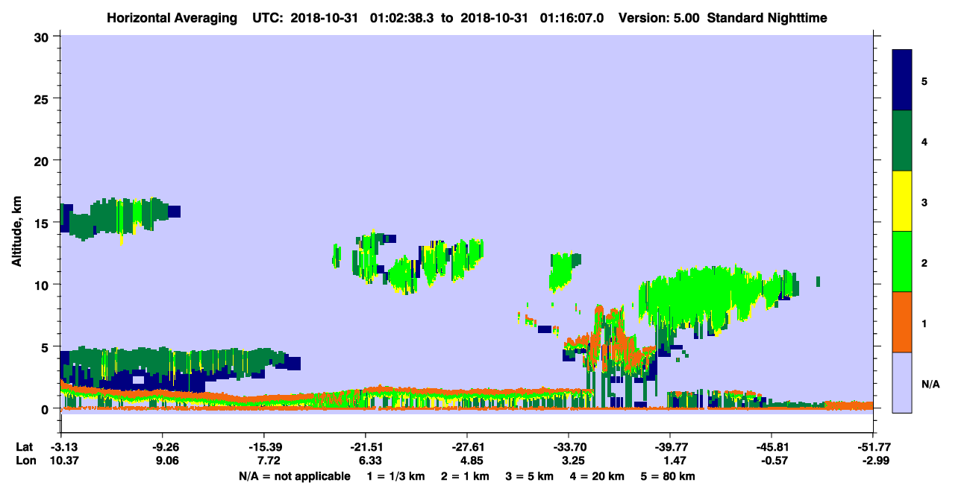Click latitude value -51.77
This screenshot has width=970, height=497.
[x=873, y=447]
